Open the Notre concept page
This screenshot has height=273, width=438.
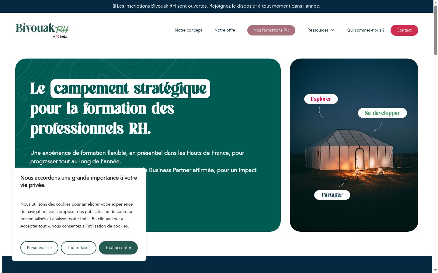[188, 30]
